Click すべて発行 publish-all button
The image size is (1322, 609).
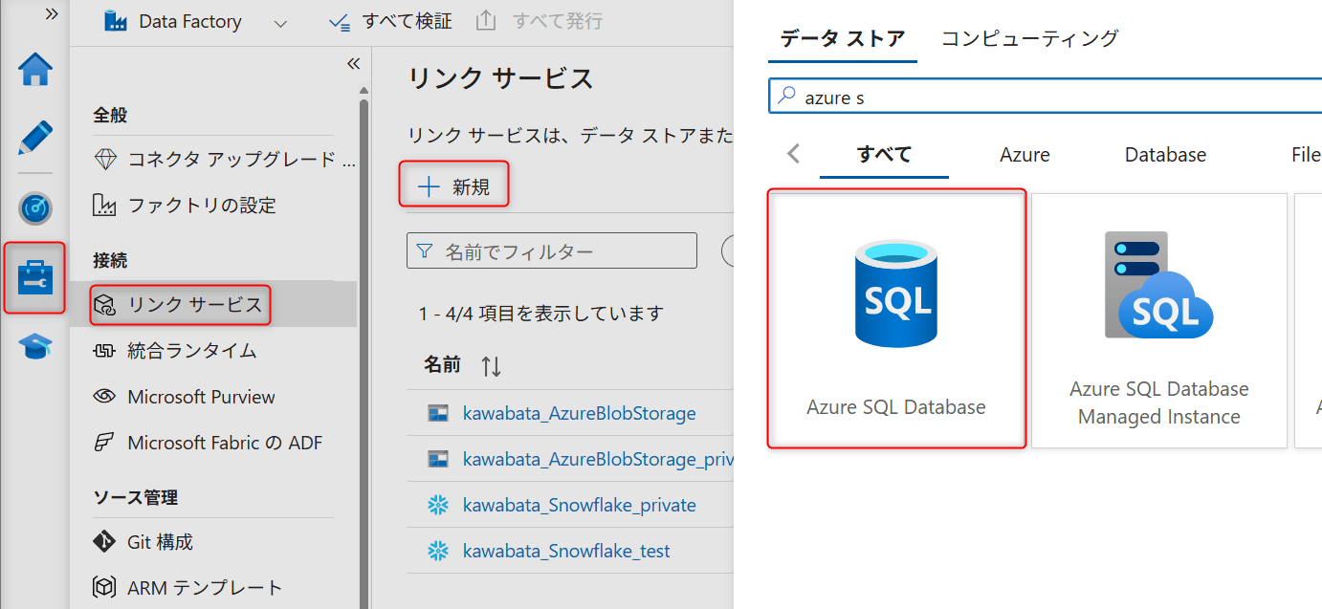click(x=540, y=21)
